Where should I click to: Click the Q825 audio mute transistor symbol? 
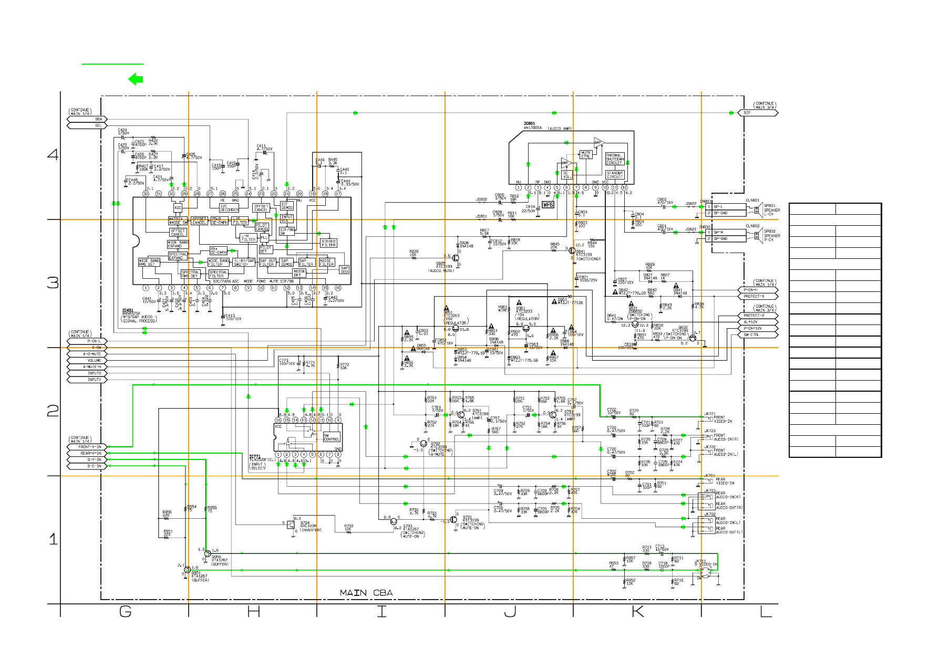click(455, 258)
